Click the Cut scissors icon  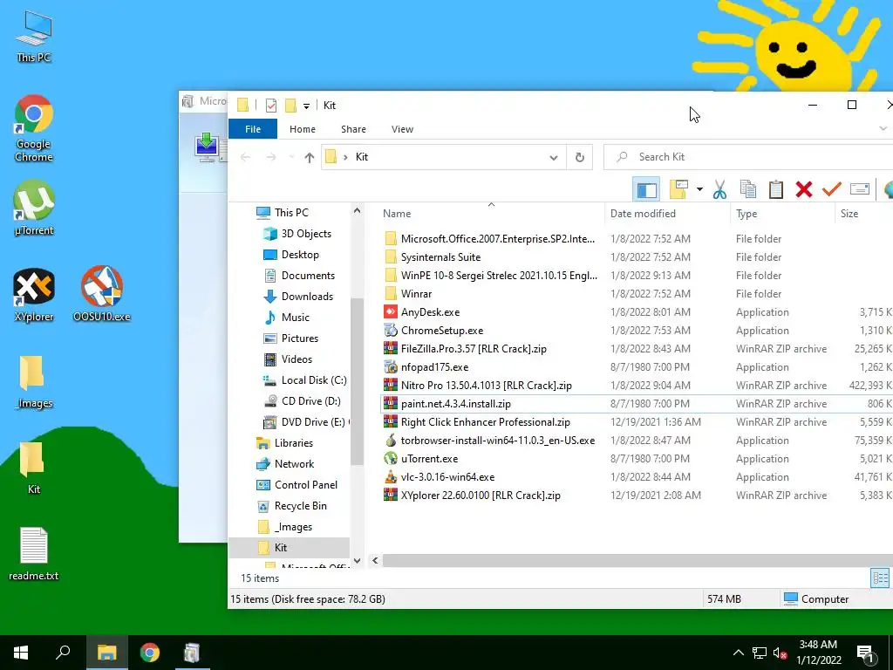coord(719,189)
